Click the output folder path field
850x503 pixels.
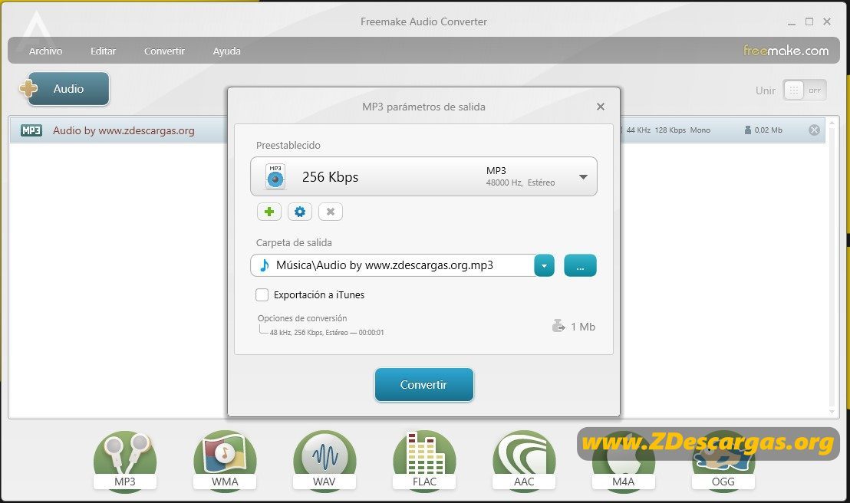[x=393, y=265]
